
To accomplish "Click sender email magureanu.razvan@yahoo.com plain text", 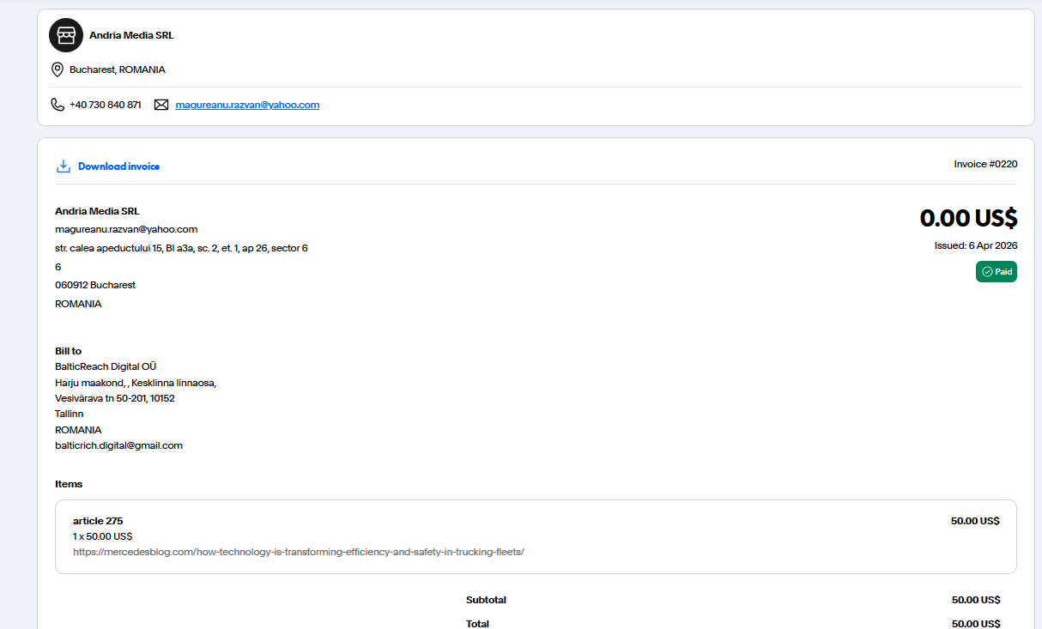I will (126, 229).
